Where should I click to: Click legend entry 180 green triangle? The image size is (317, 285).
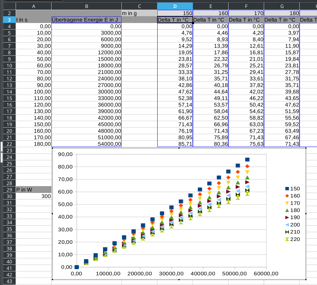(292, 210)
